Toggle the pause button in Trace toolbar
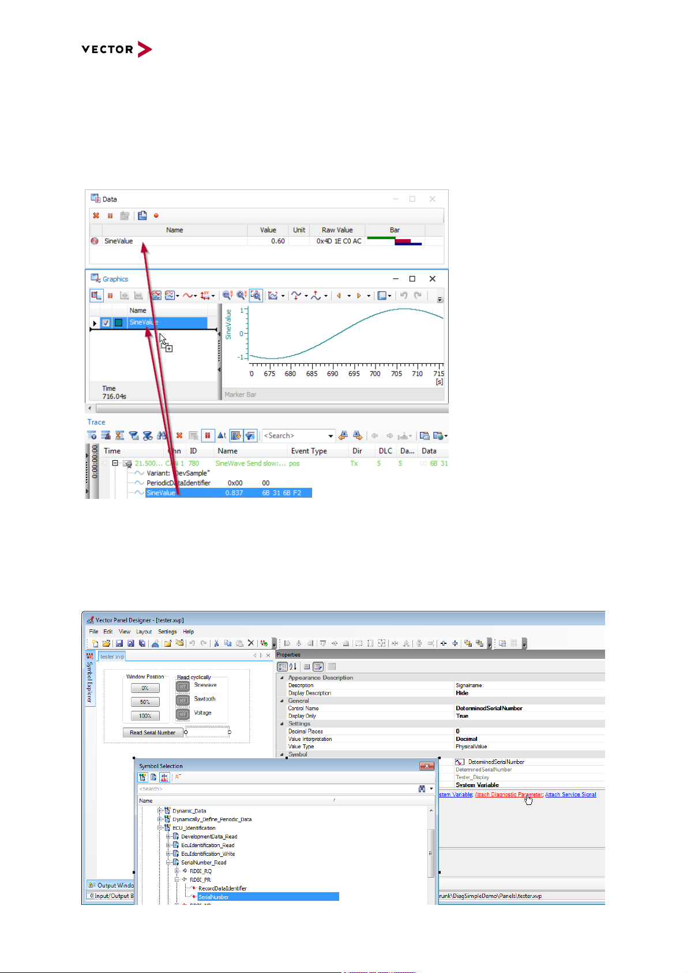The image size is (687, 973). pos(208,435)
